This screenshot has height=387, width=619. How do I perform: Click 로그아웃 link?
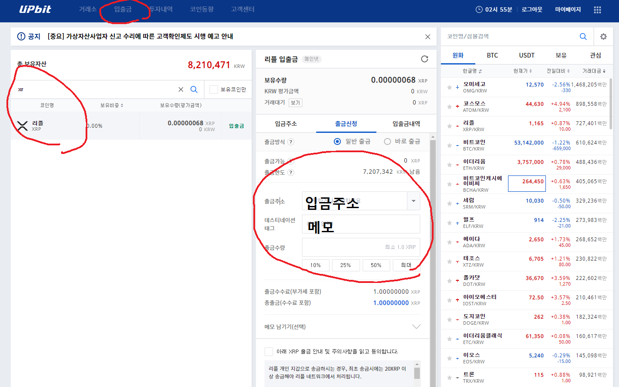tap(532, 9)
